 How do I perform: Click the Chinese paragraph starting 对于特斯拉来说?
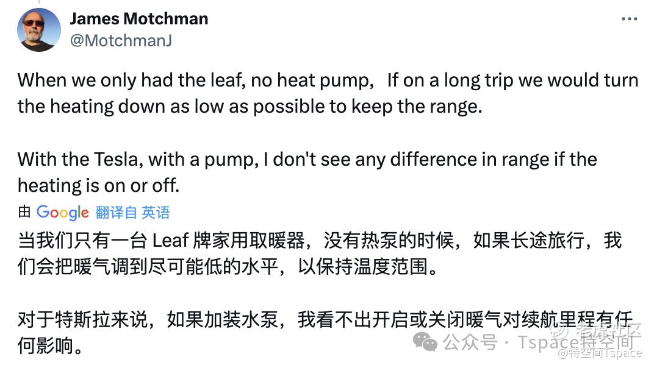point(244,331)
